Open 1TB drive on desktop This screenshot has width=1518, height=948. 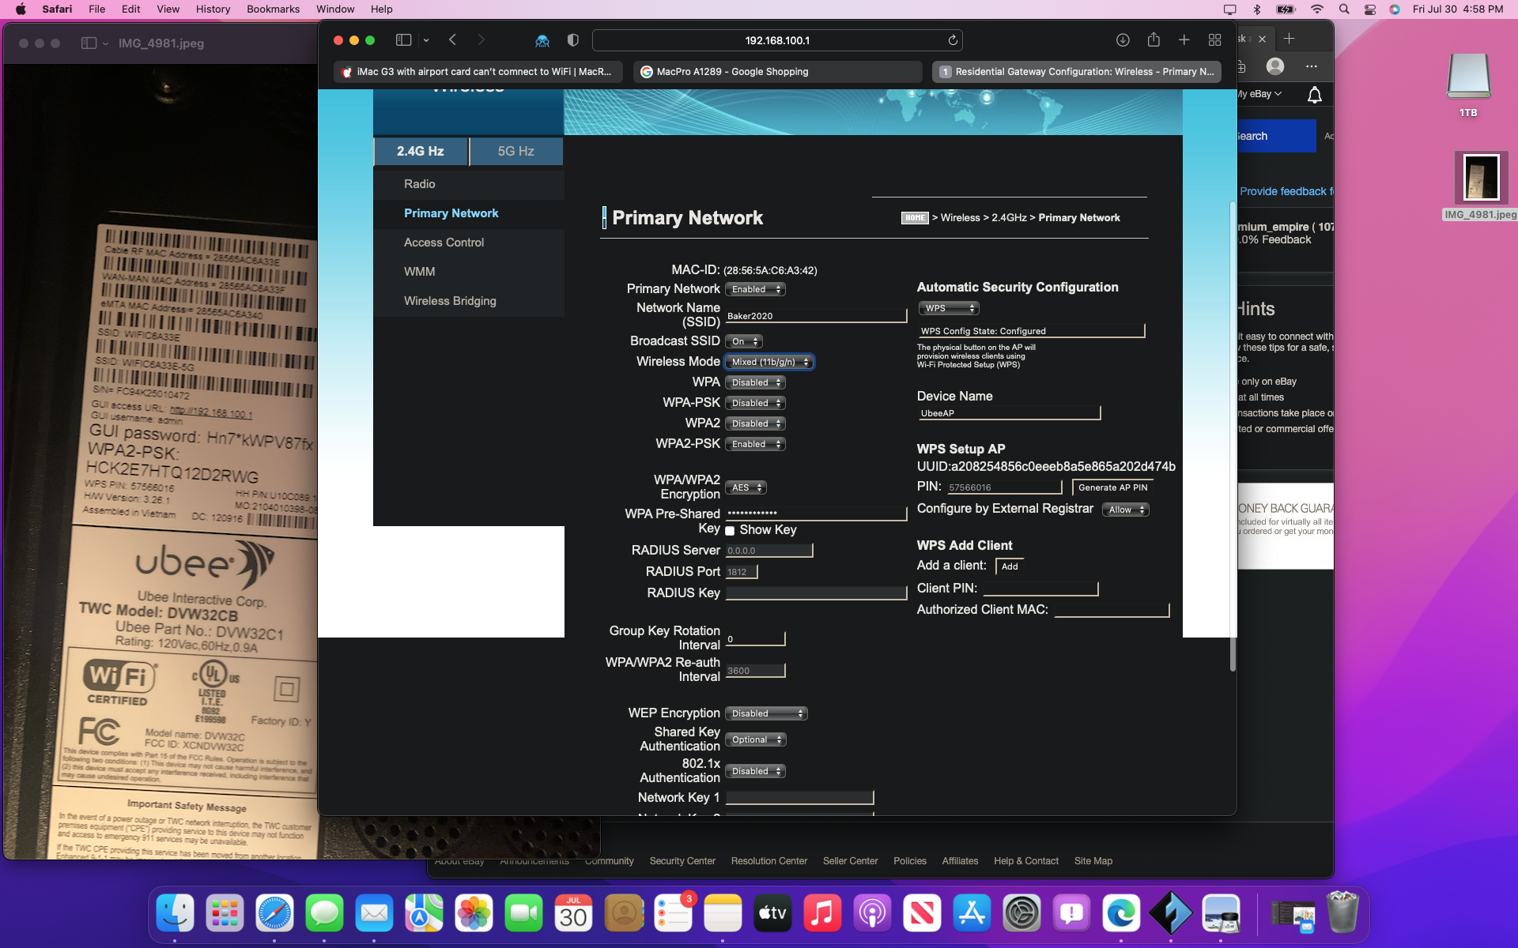coord(1468,84)
